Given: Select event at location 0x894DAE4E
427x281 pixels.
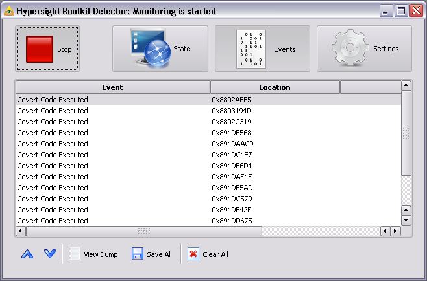Looking at the screenshot, I should [208, 177].
